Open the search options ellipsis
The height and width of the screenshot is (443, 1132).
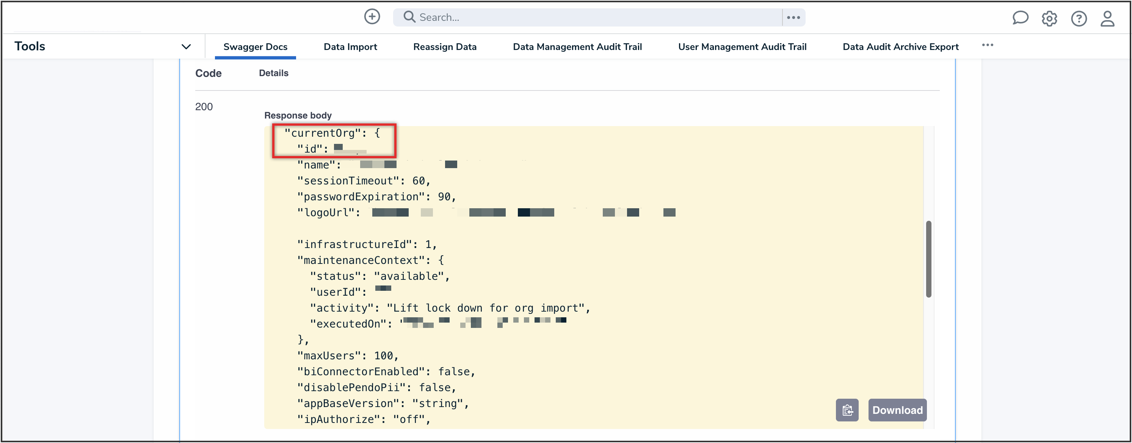pos(793,17)
